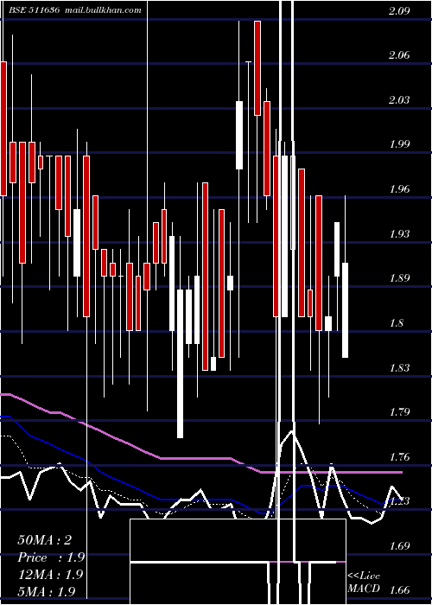432x605 pixels.
Task: Click the last white candlestick on right
Action: (346, 310)
